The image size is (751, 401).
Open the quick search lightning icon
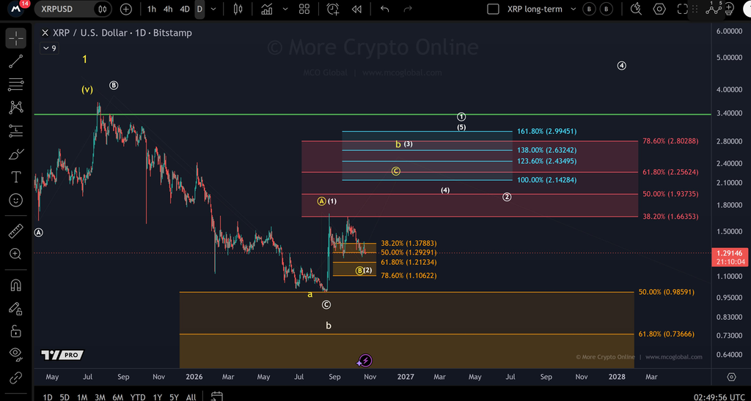(636, 9)
